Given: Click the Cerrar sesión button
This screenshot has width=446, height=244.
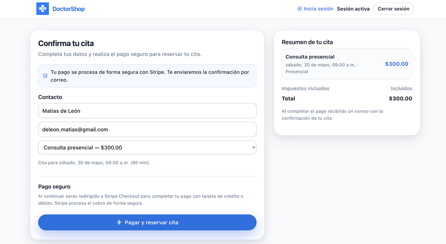Looking at the screenshot, I should (x=393, y=9).
